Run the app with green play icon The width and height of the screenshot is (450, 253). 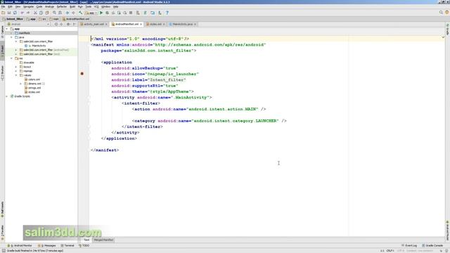click(101, 13)
